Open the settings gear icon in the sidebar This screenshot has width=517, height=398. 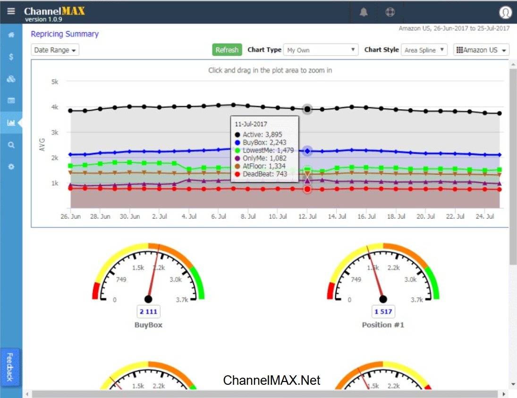11,167
